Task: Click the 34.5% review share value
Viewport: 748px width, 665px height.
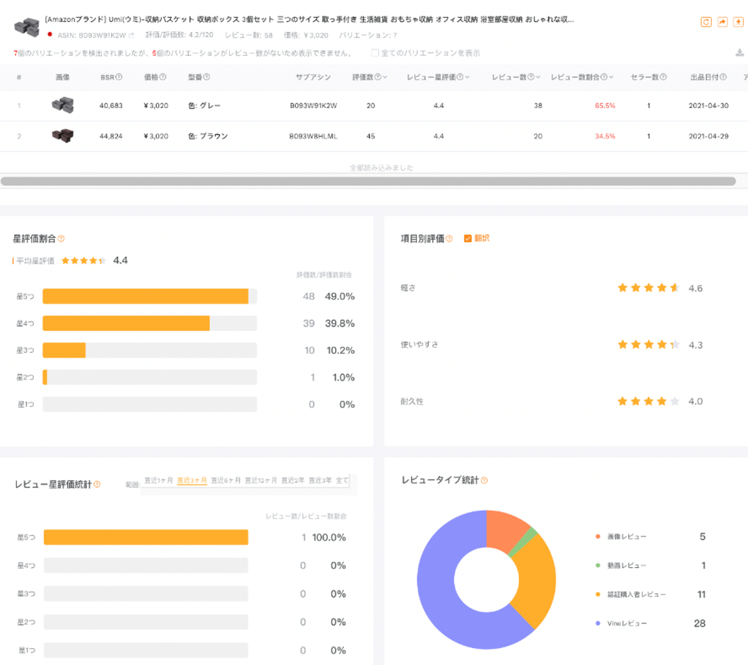Action: point(605,137)
